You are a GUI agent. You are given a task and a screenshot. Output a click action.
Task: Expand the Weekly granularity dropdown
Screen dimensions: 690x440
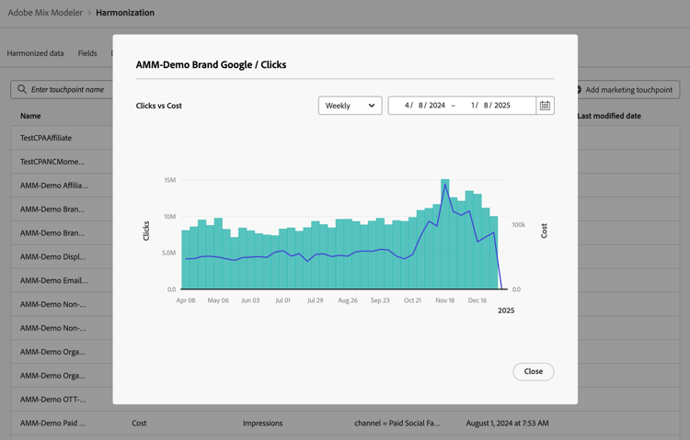coord(350,106)
